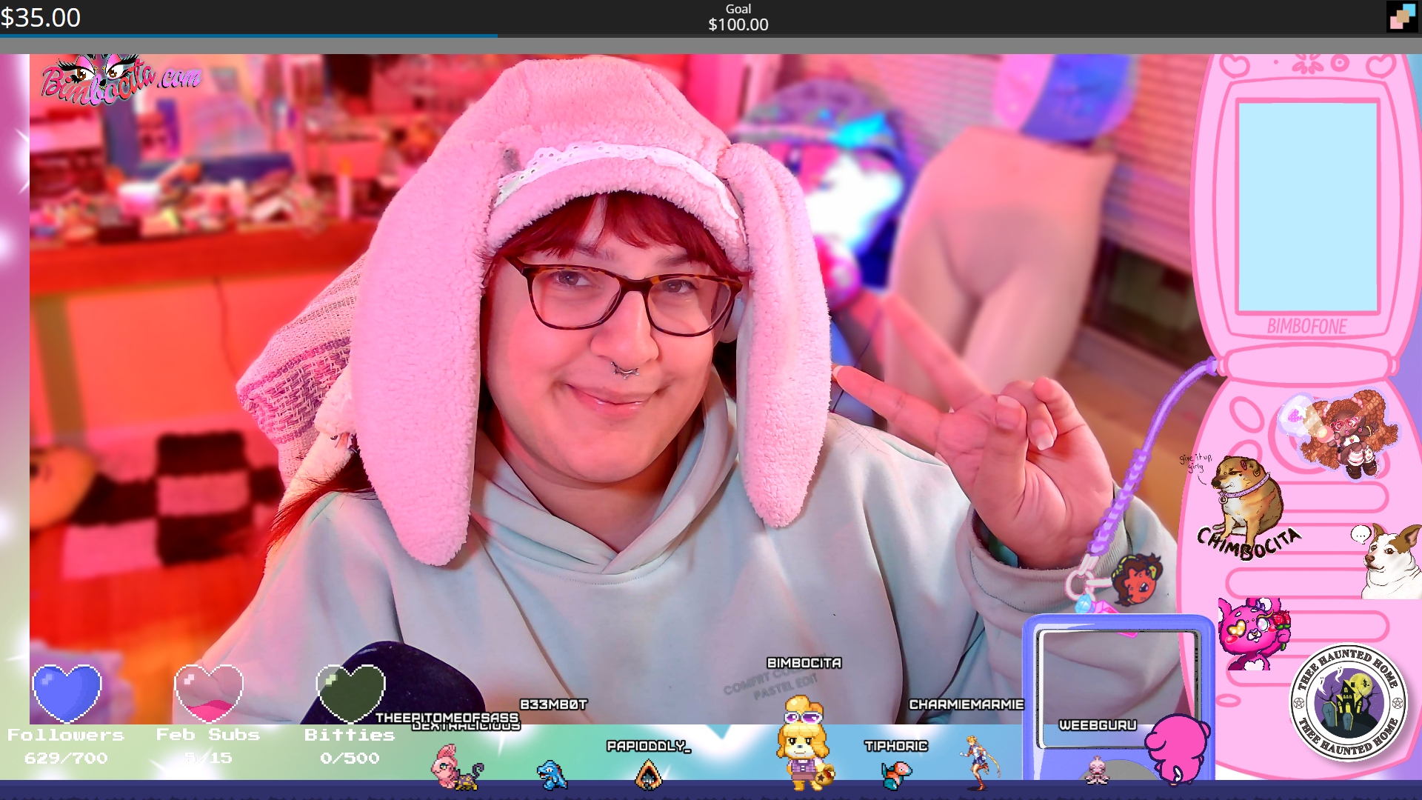The width and height of the screenshot is (1422, 800).
Task: Click the pink heart-eyed bear sticker
Action: point(1253,633)
